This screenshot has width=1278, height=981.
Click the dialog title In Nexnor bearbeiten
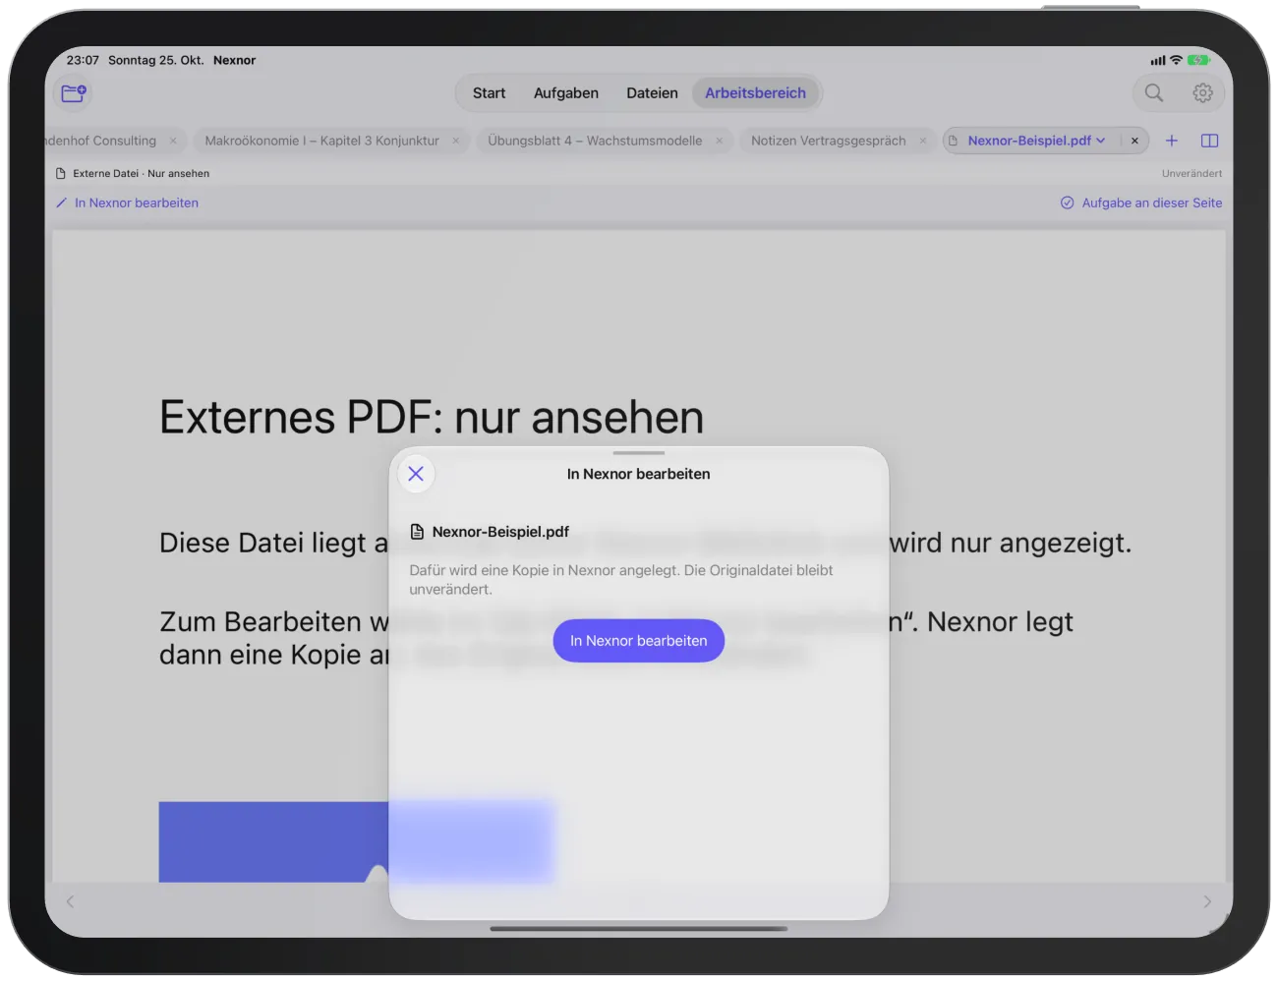coord(639,474)
